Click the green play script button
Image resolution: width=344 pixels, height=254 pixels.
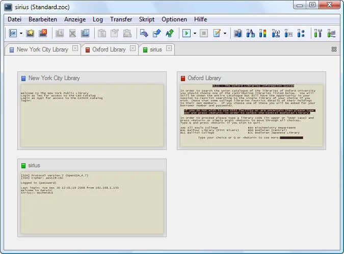click(x=186, y=33)
